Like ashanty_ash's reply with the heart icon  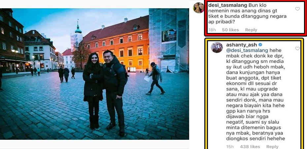click(x=297, y=48)
